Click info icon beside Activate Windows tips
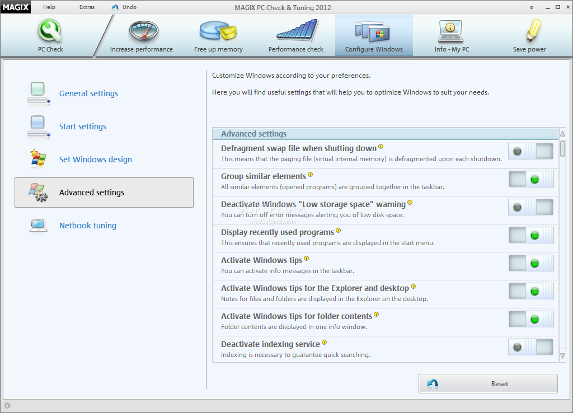 pyautogui.click(x=307, y=259)
